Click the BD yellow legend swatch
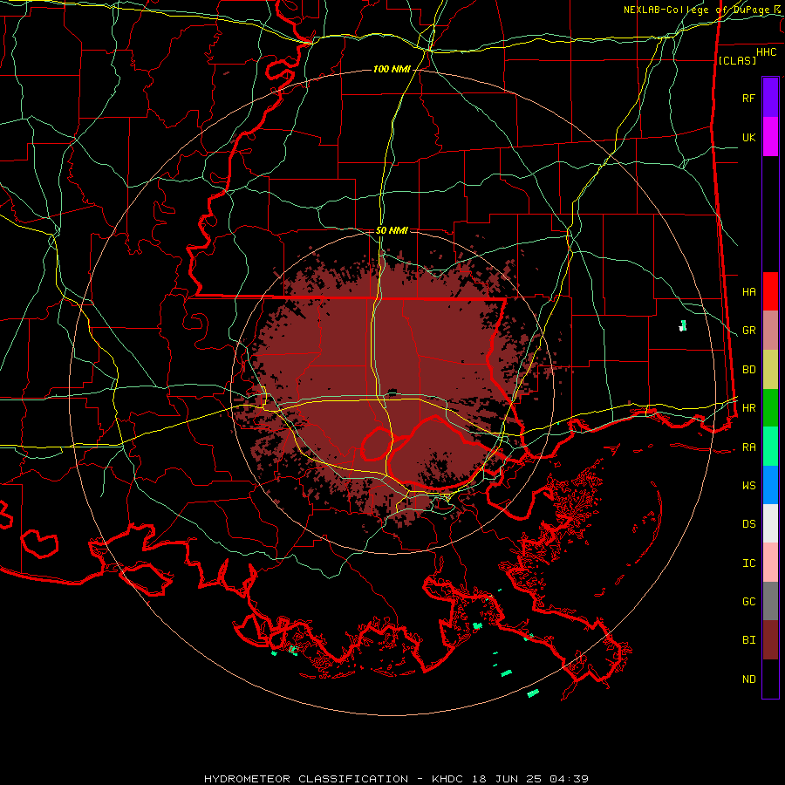The width and height of the screenshot is (785, 785). pos(770,370)
